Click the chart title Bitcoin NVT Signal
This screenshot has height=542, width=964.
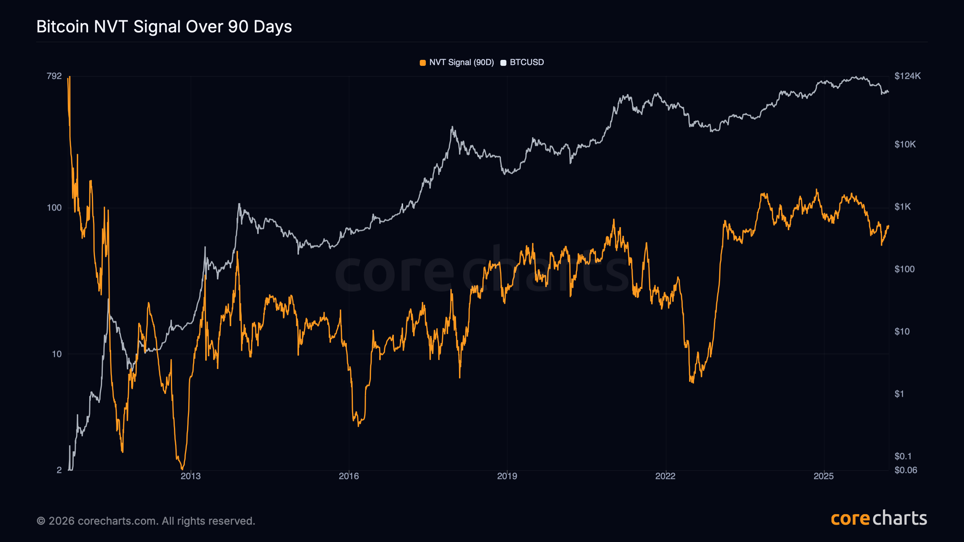click(164, 27)
